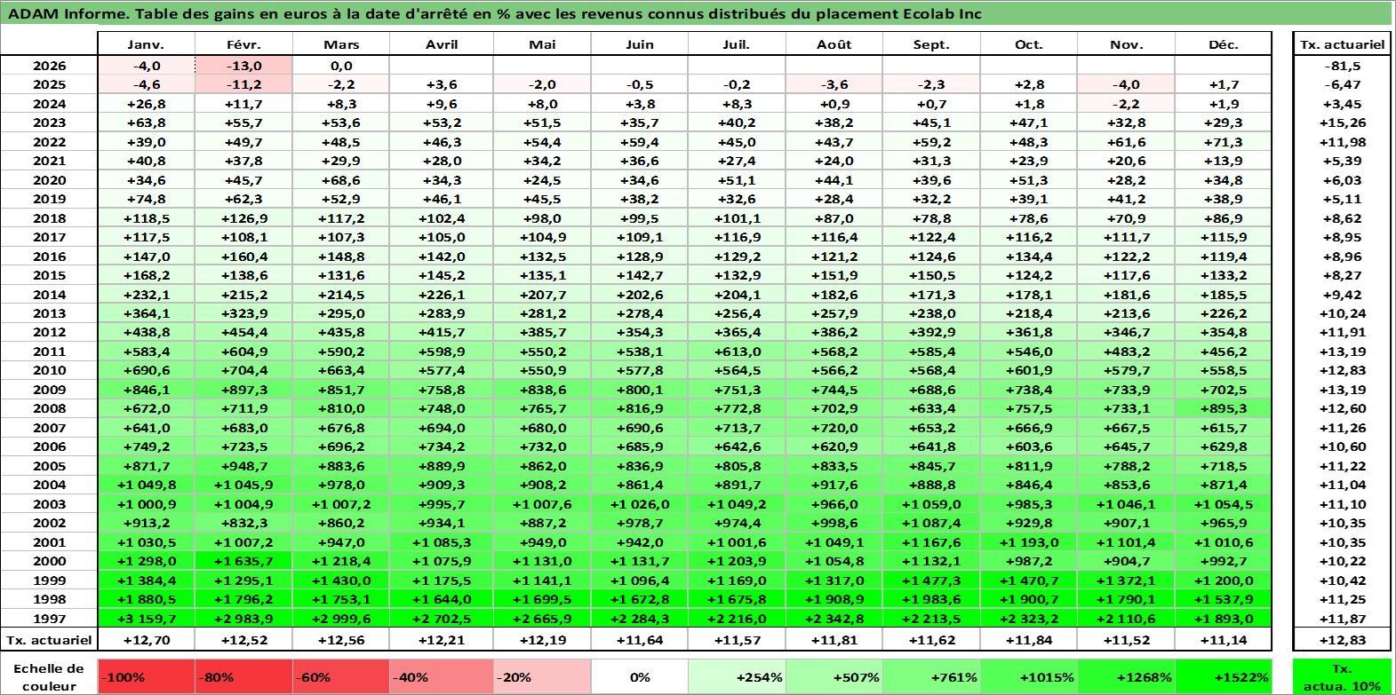1396x695 pixels.
Task: Click the 'Tx. actuariel' right column header
Action: click(x=1342, y=44)
